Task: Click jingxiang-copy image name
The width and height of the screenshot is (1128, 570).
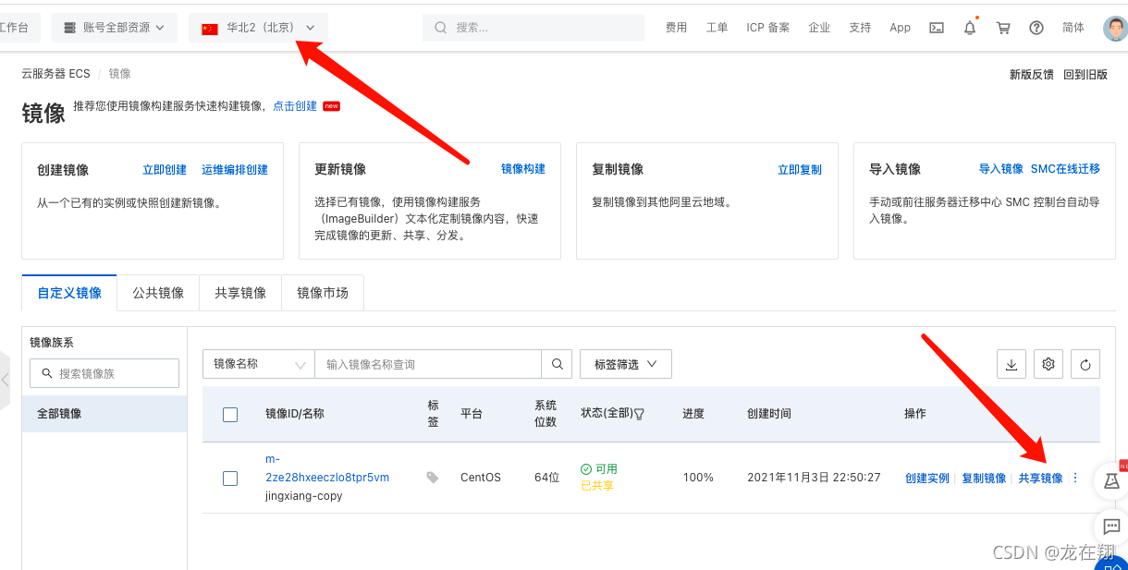Action: pyautogui.click(x=304, y=496)
